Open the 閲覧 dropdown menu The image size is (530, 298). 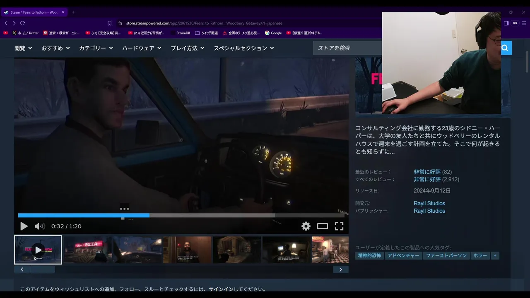23,48
